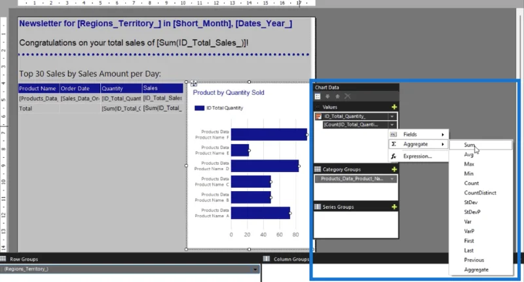The width and height of the screenshot is (524, 282).
Task: Select the Quantity column header
Action: click(121, 88)
